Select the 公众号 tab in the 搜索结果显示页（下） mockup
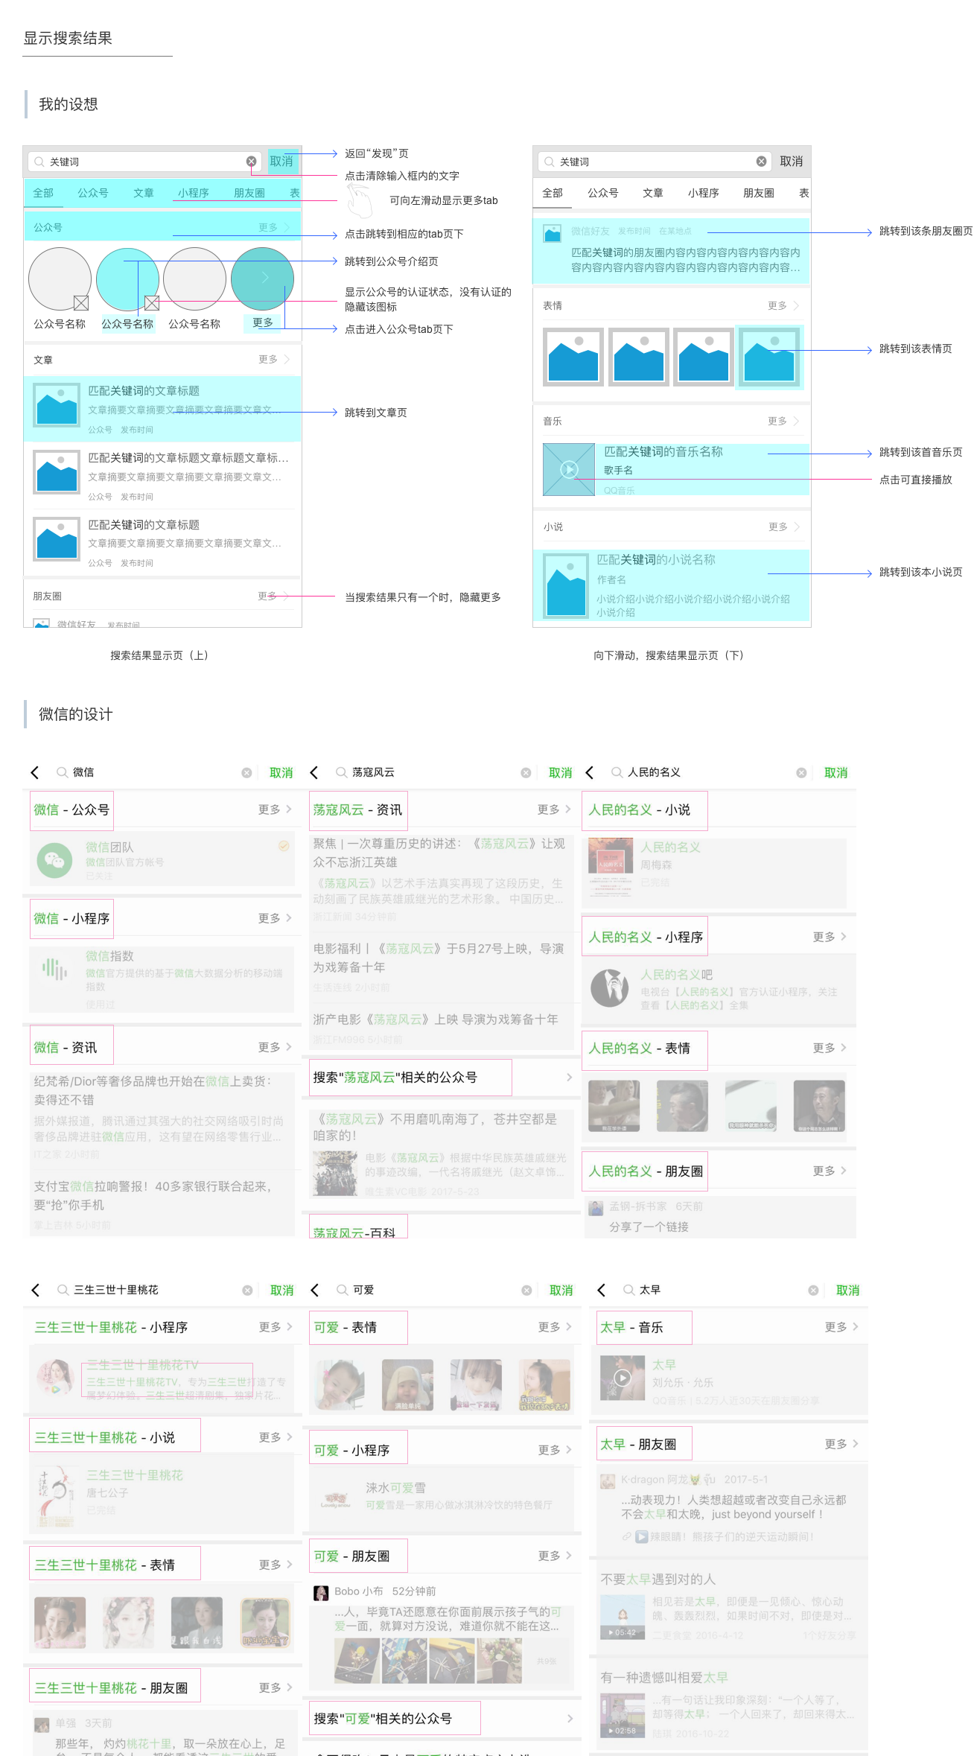The image size is (974, 1756). click(x=603, y=193)
